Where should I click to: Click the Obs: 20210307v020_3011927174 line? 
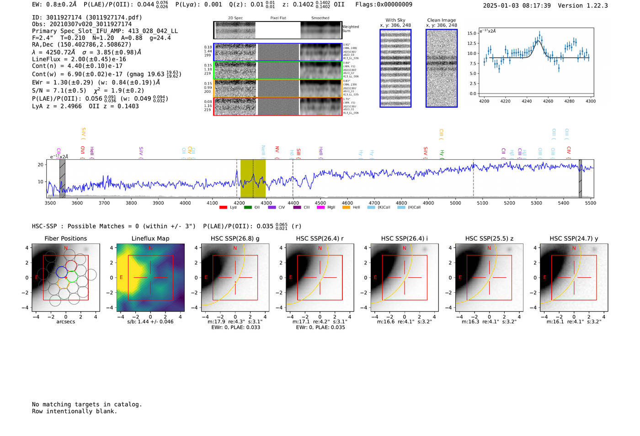click(82, 24)
